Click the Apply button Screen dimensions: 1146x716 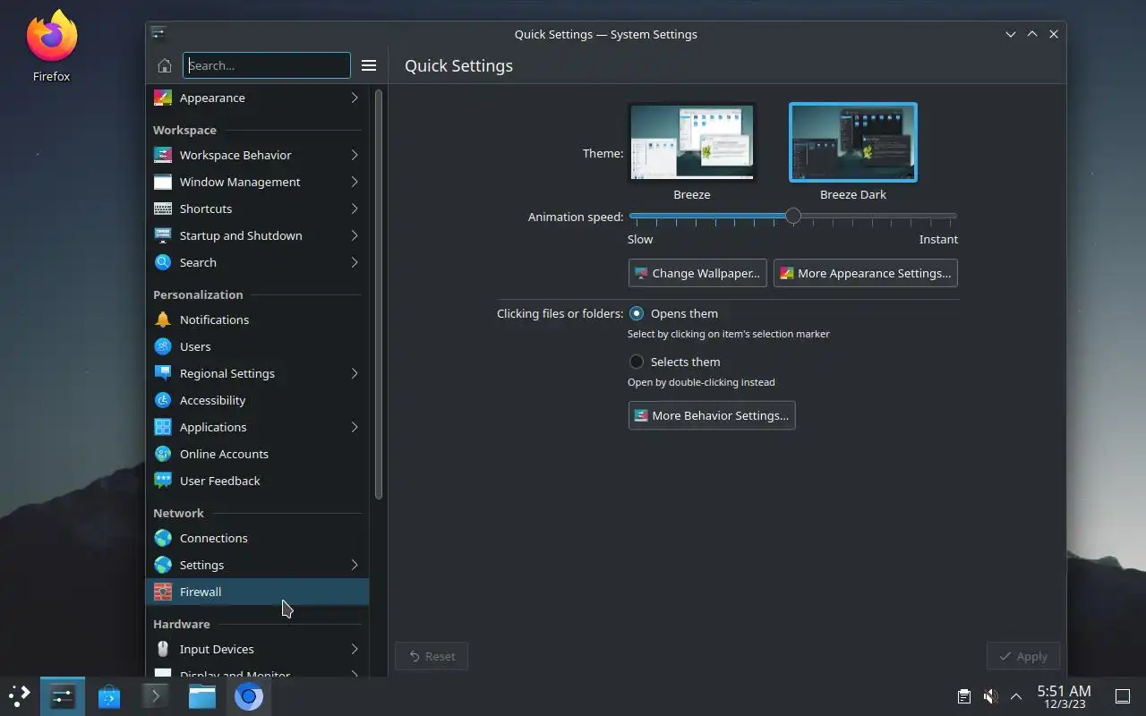click(x=1023, y=656)
